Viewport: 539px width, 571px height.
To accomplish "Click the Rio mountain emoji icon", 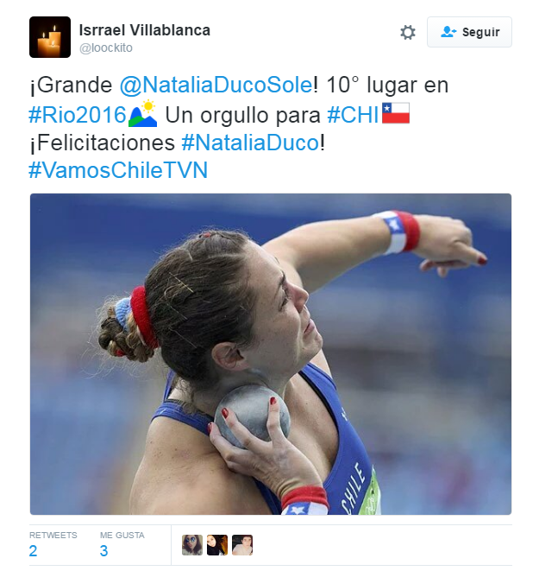I will pyautogui.click(x=142, y=113).
